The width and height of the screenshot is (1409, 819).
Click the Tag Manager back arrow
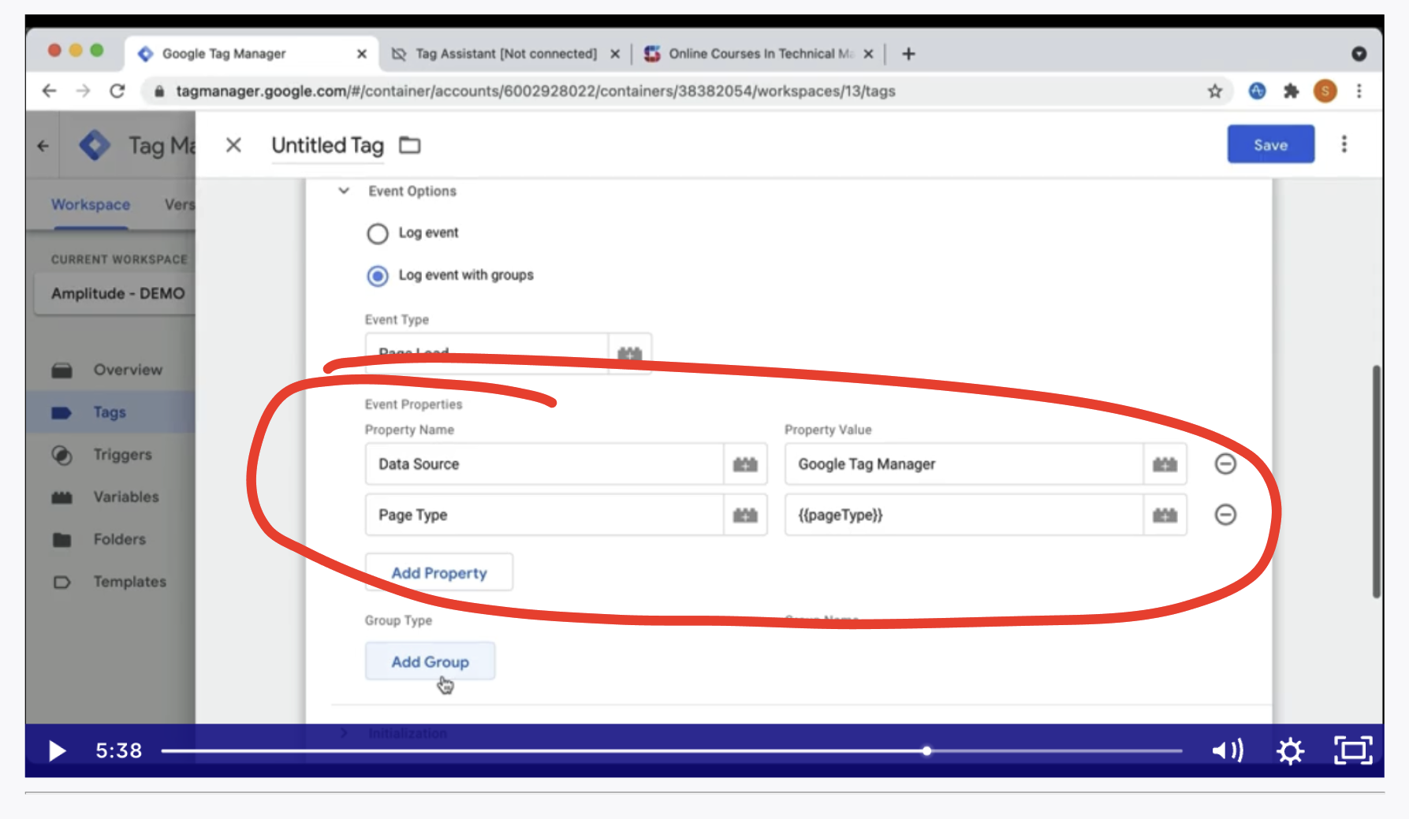[43, 146]
